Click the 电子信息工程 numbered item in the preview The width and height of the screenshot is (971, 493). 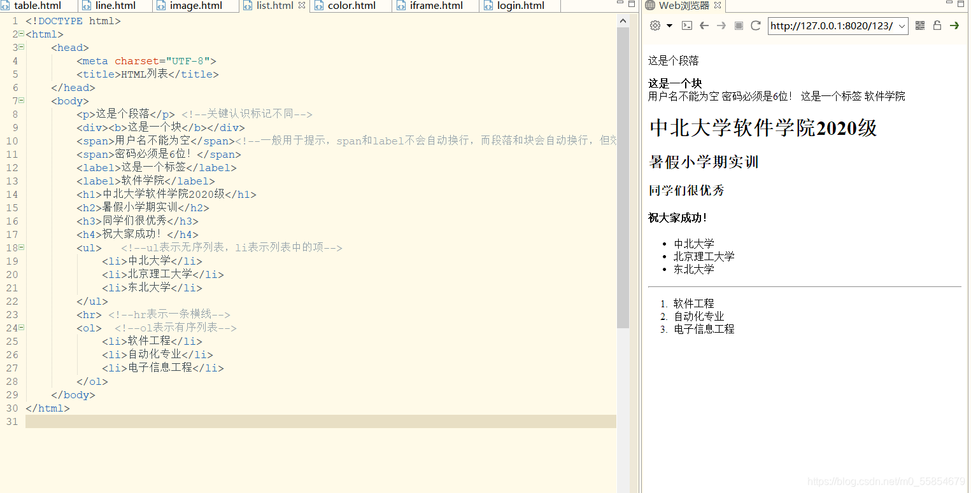point(704,329)
